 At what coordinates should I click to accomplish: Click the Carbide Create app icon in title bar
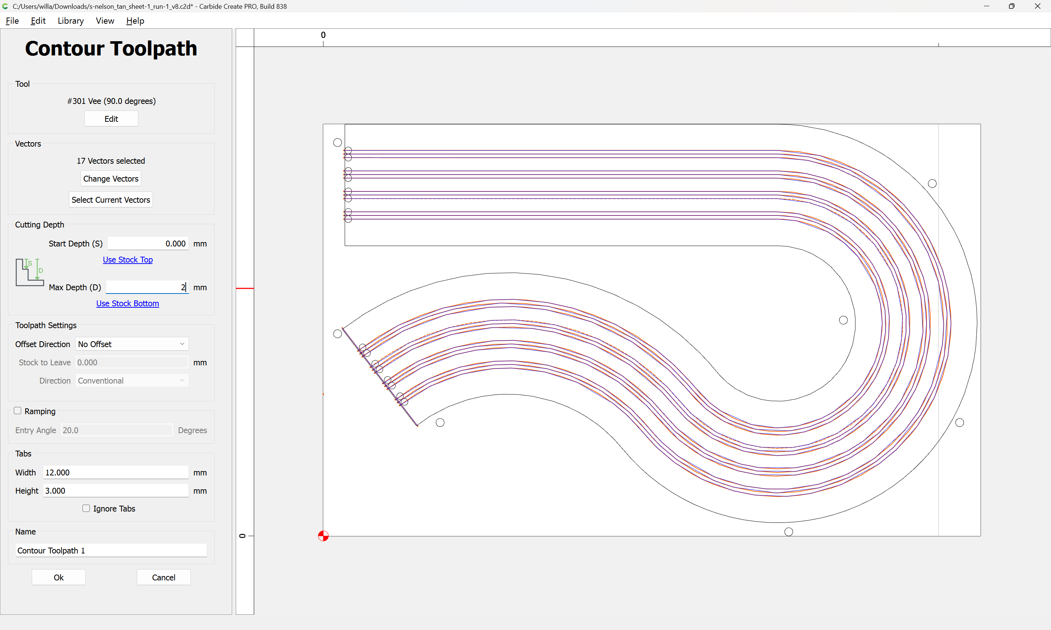click(x=5, y=6)
